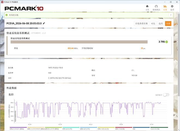Click the 快速系统盘基准测试 score bar
This screenshot has height=131, width=180.
(79, 42)
